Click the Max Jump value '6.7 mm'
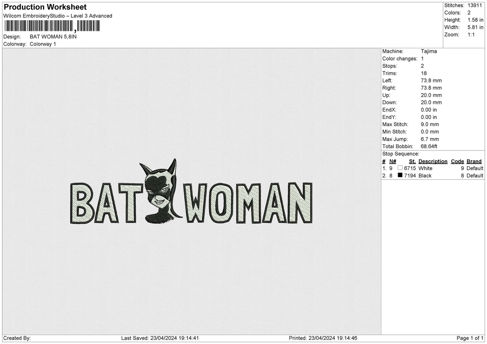 [430, 139]
